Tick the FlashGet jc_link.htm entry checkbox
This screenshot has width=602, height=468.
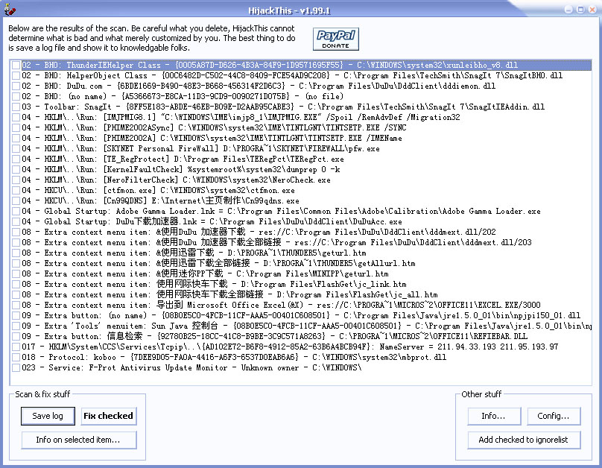tap(16, 284)
